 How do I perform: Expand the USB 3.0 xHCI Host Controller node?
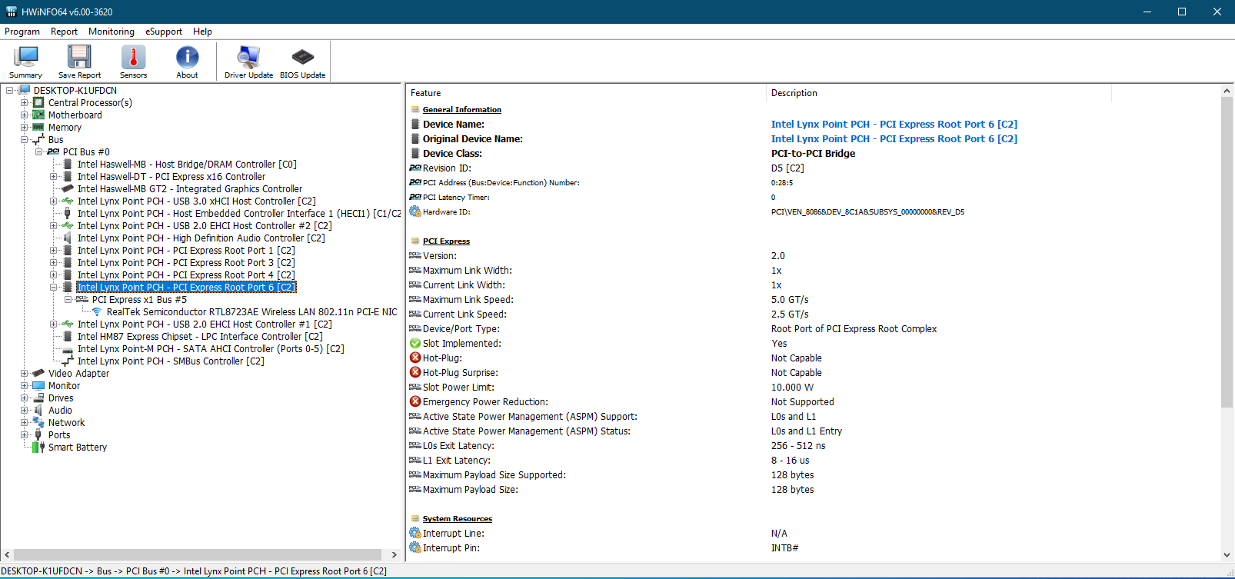click(53, 201)
